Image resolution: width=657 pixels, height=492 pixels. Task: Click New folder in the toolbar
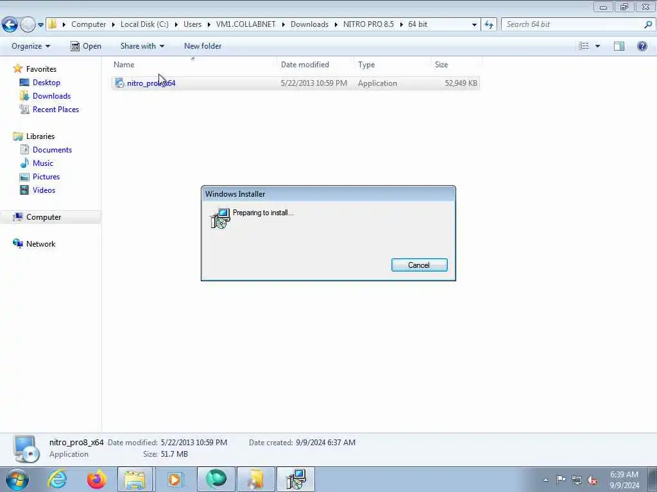click(x=203, y=46)
